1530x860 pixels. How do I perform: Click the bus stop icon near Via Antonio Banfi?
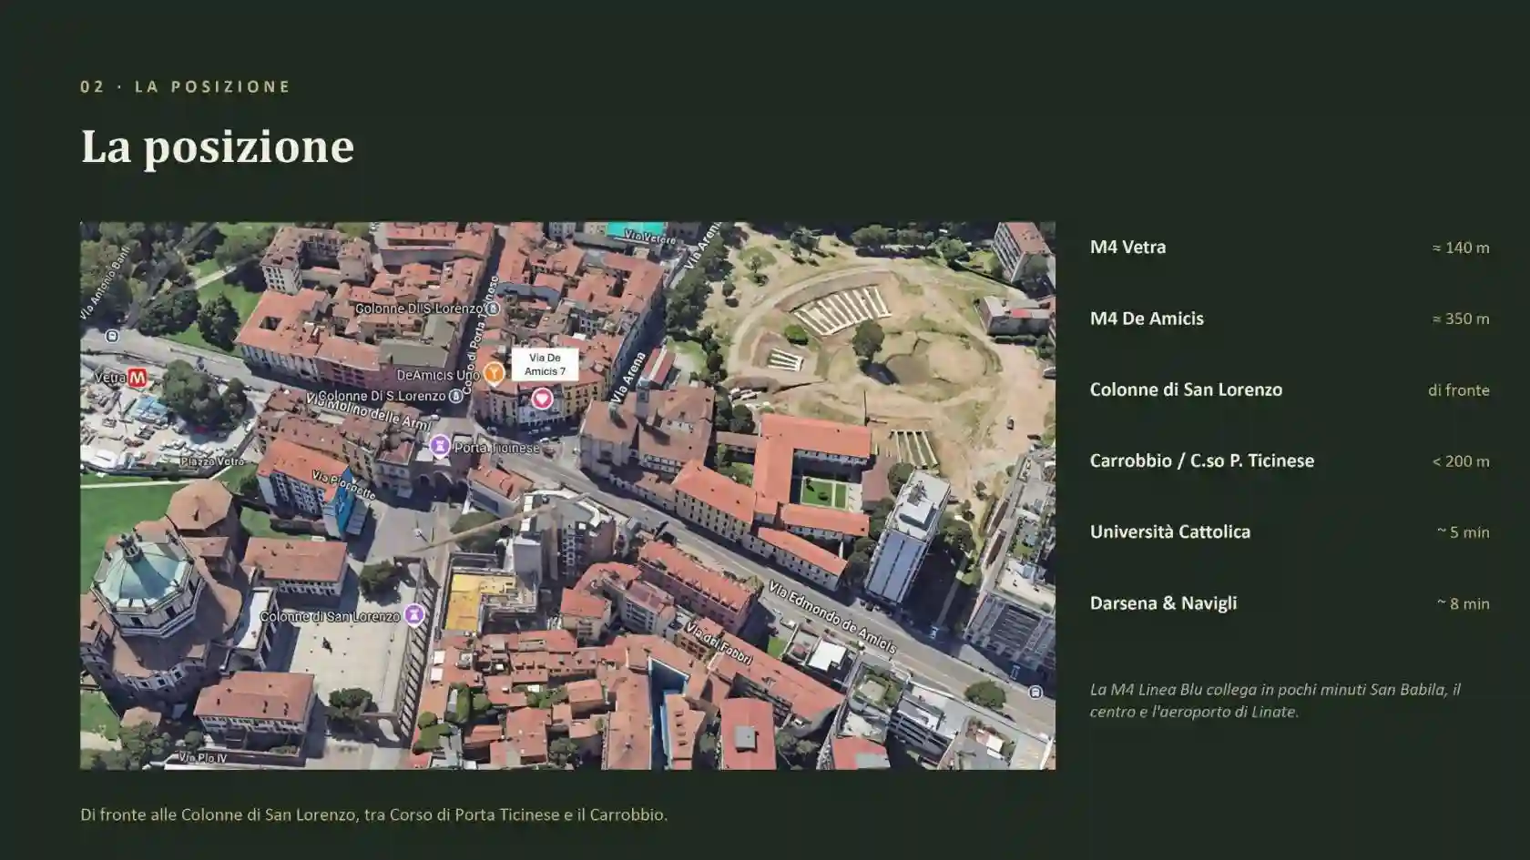pos(112,336)
